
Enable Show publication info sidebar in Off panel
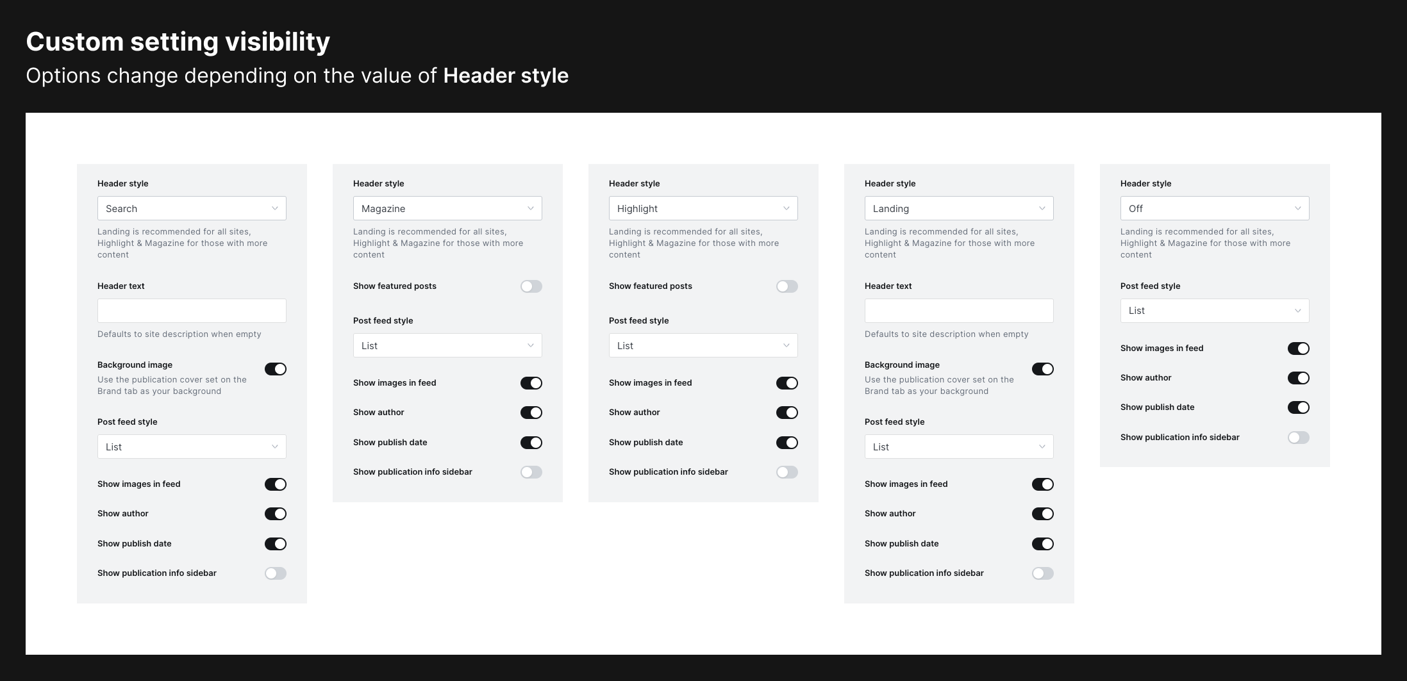1298,437
